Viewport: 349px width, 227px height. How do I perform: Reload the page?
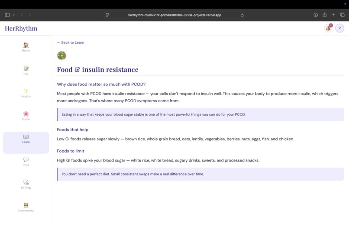point(242,15)
